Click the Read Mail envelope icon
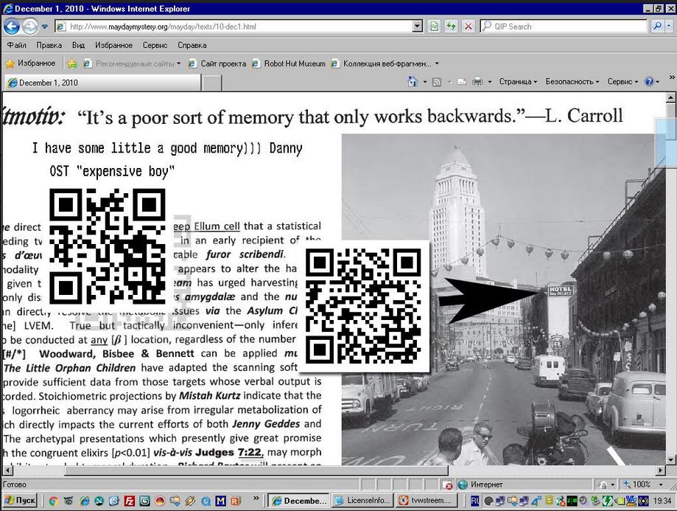This screenshot has height=511, width=677. pyautogui.click(x=462, y=82)
